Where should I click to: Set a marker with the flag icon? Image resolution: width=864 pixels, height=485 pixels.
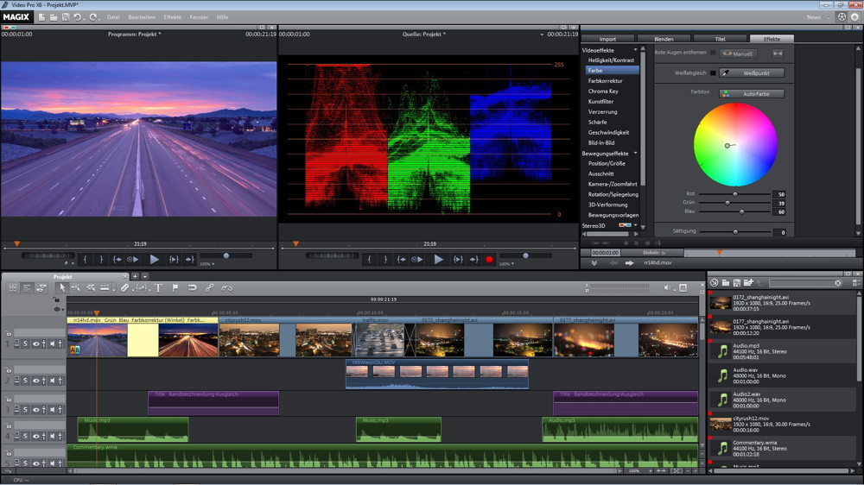click(x=175, y=288)
